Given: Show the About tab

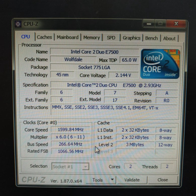Looking at the screenshot, I should [x=169, y=38].
